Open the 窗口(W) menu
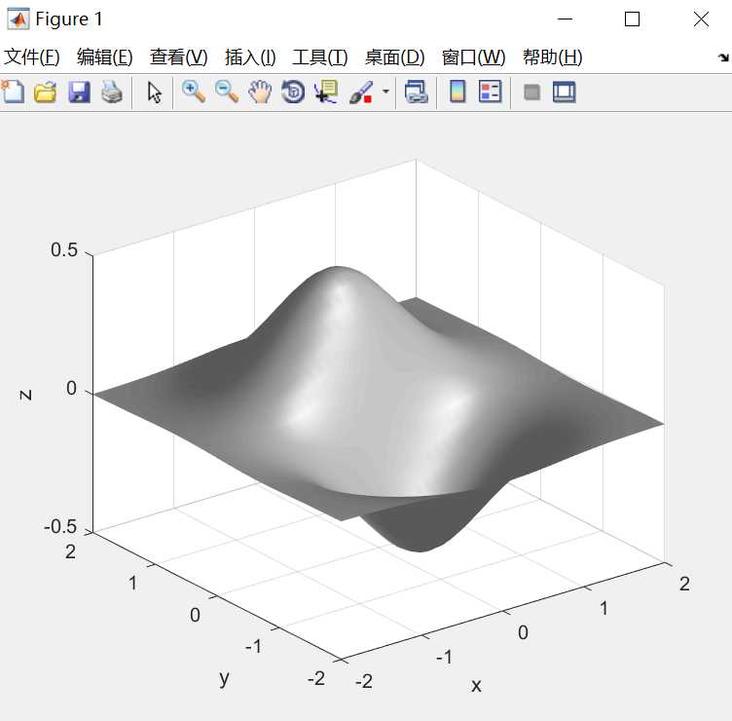 tap(473, 57)
